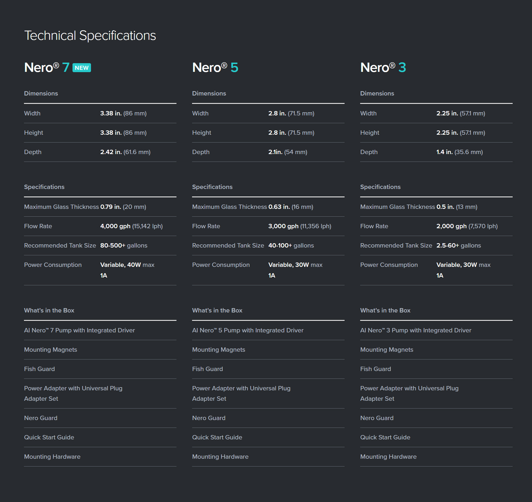Click the Nero Guard row under Nero 3
This screenshot has height=502, width=532.
(x=436, y=418)
